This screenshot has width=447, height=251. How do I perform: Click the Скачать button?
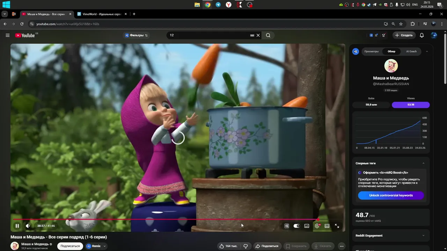(323, 246)
